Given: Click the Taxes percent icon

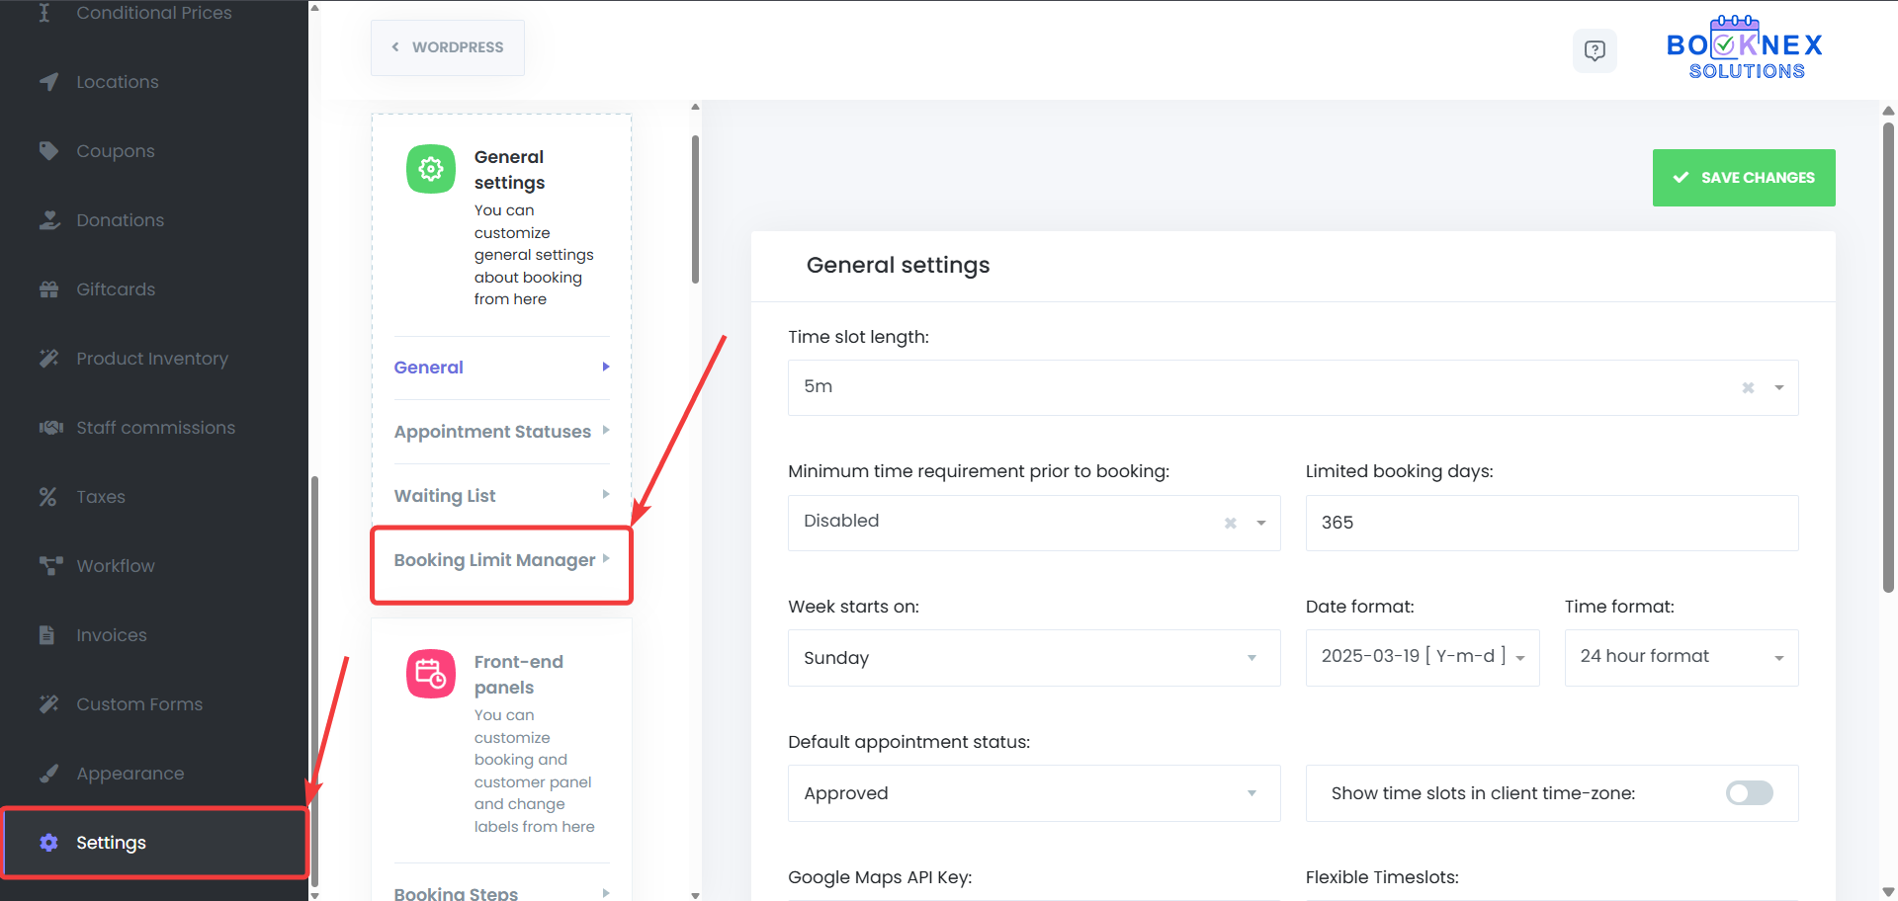Looking at the screenshot, I should 47,496.
